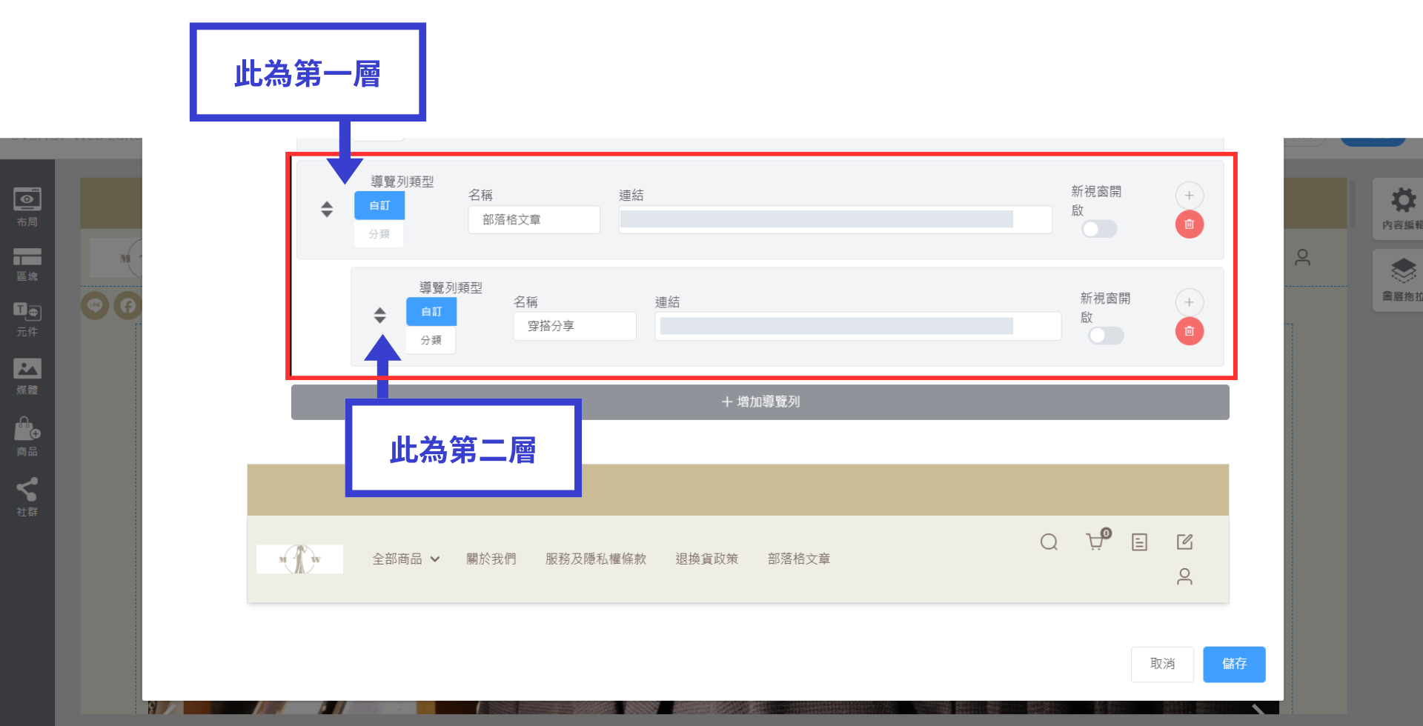This screenshot has height=726, width=1423.
Task: Click the 連結 field of 穿搭分享 row
Action: tap(858, 326)
